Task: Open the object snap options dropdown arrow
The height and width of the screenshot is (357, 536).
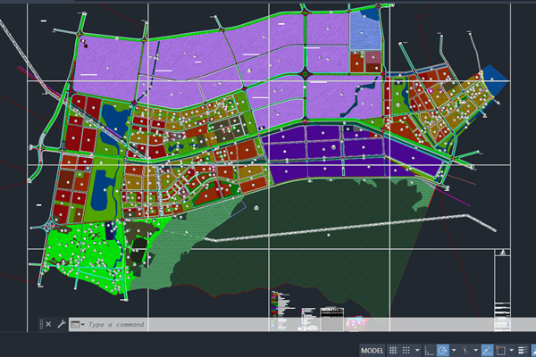Action: 511,350
